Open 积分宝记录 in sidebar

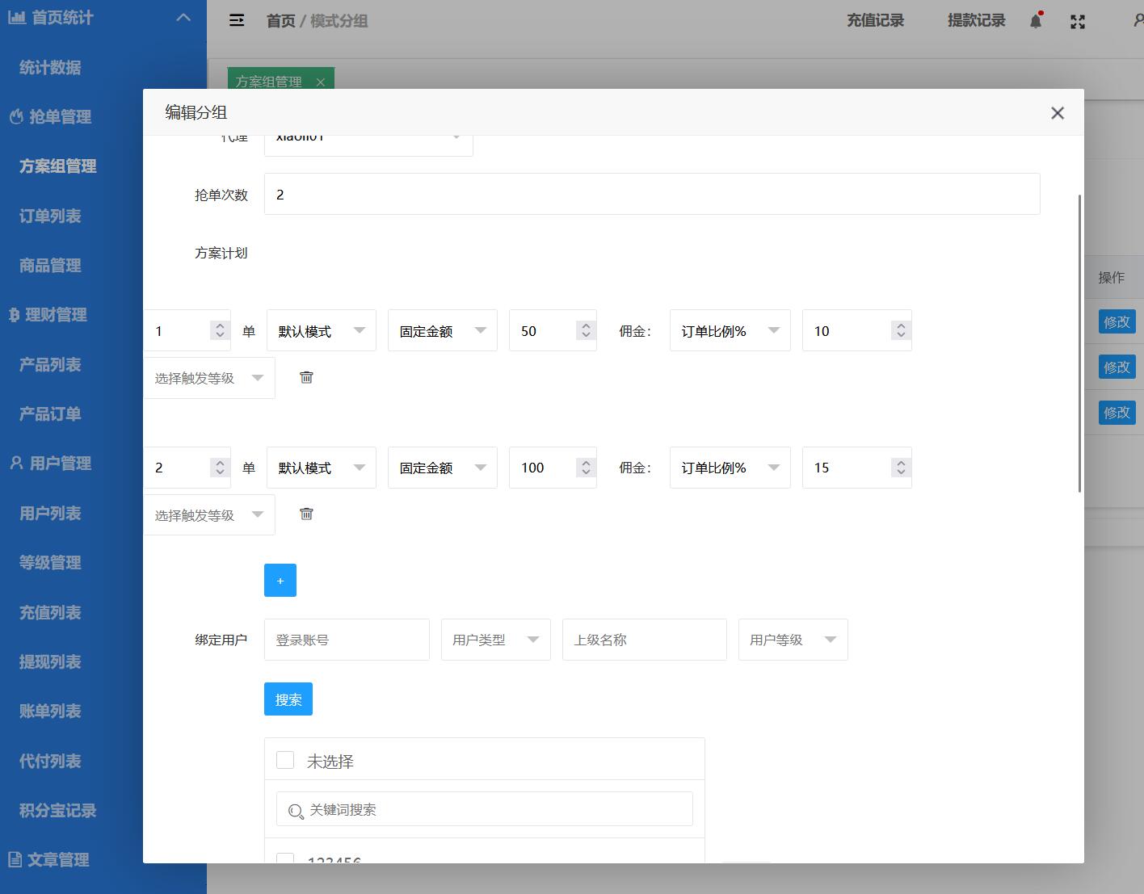point(58,810)
